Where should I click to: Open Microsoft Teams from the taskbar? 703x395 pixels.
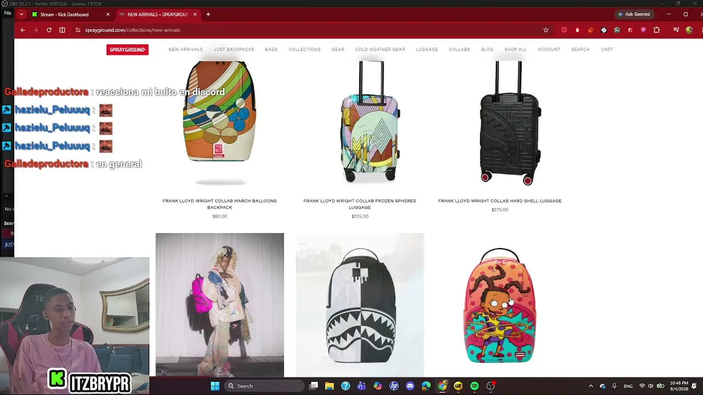[361, 386]
